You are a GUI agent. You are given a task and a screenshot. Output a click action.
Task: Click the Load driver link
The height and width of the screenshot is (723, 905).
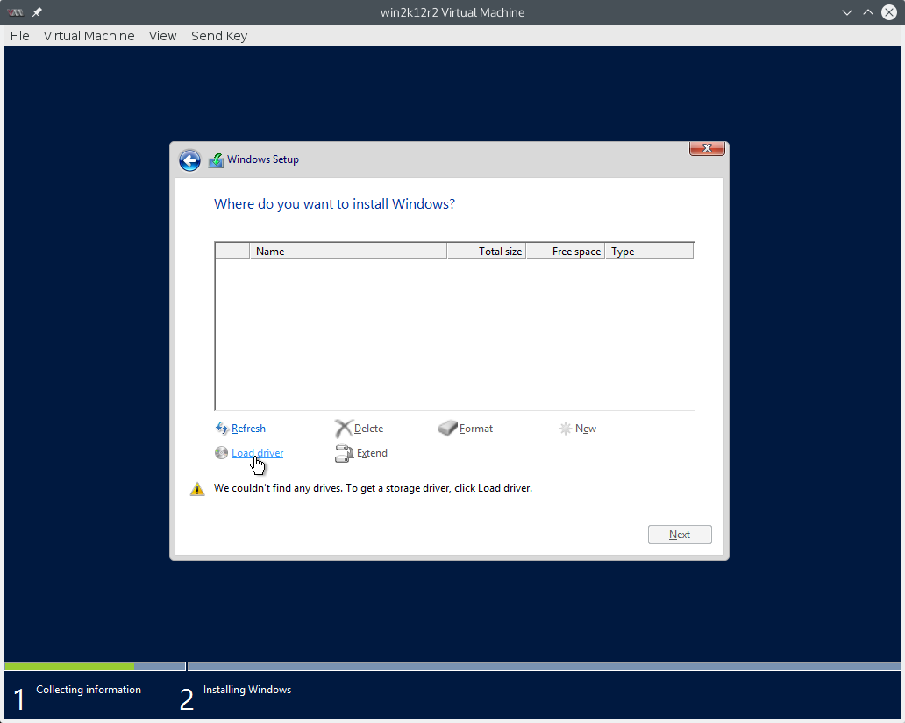(x=257, y=452)
